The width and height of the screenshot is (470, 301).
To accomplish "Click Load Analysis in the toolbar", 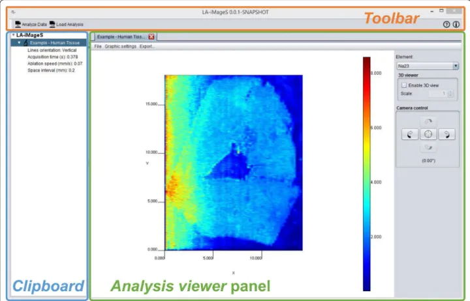I will point(66,24).
